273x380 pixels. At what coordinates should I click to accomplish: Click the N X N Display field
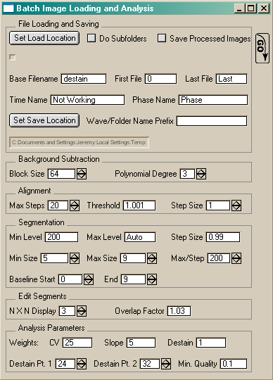(x=67, y=311)
